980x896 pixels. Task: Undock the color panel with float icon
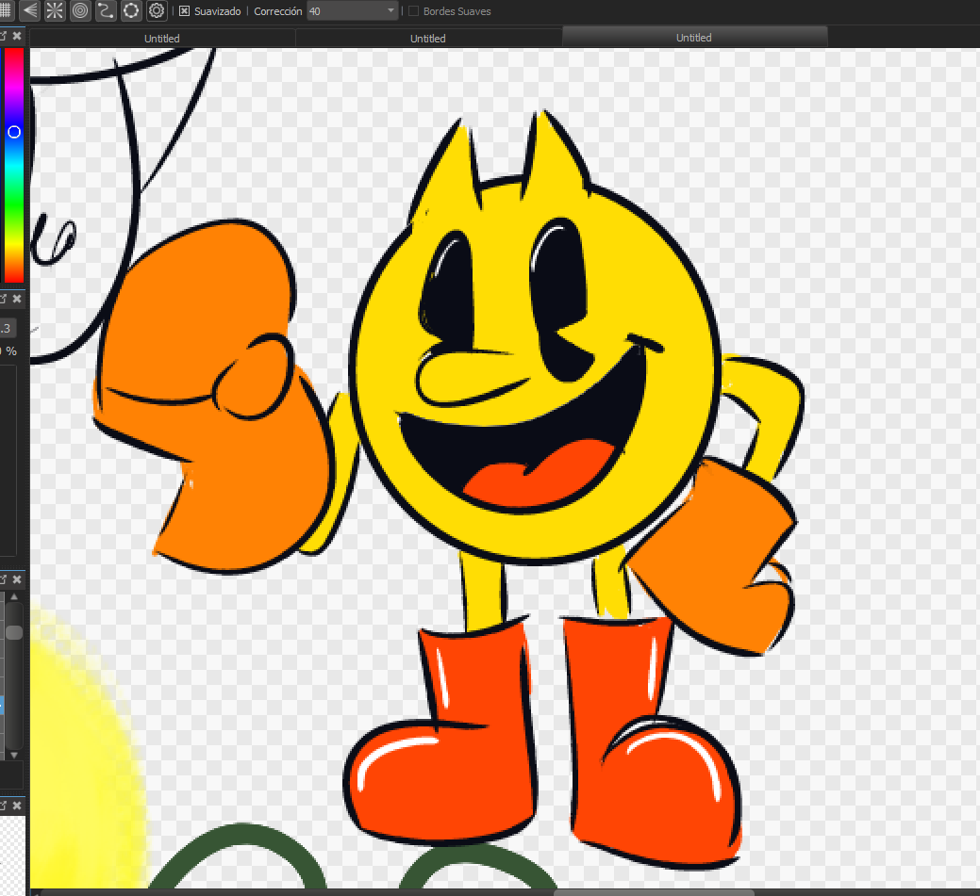click(x=3, y=36)
